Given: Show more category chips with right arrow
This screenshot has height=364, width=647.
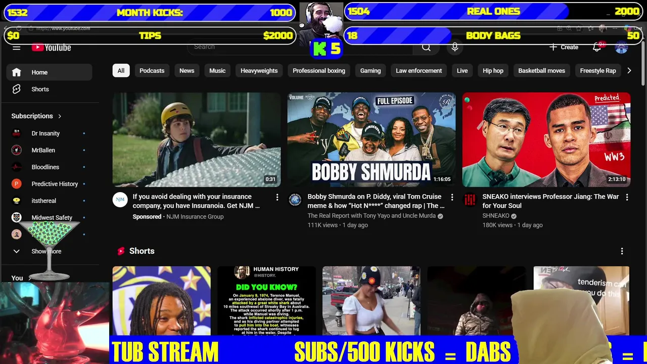Looking at the screenshot, I should [x=629, y=71].
